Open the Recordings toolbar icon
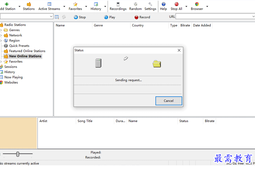The image size is (255, 169). click(118, 6)
